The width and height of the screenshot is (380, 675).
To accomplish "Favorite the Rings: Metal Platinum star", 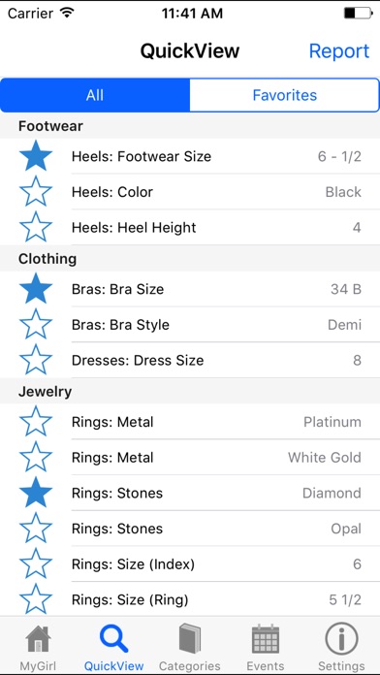I will (36, 422).
